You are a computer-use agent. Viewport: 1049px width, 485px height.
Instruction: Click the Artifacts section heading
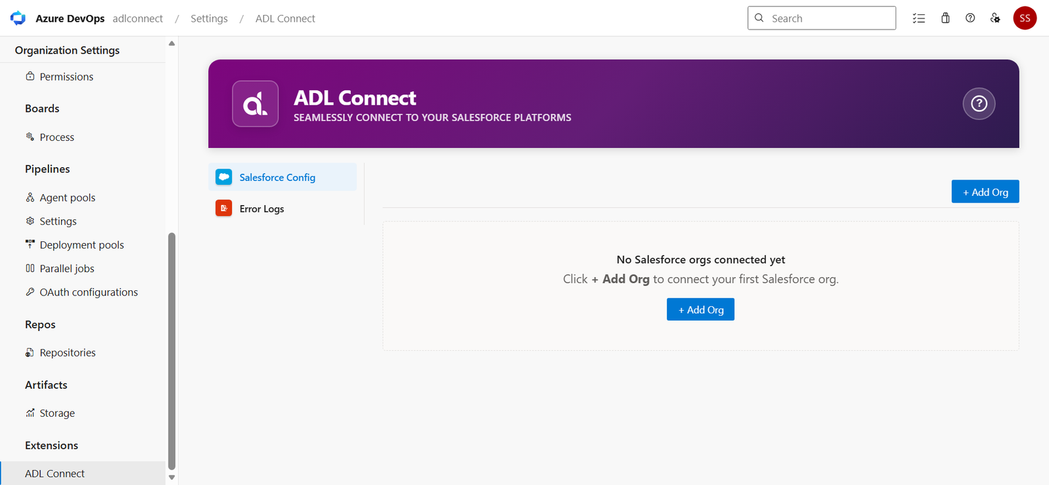[x=46, y=385]
